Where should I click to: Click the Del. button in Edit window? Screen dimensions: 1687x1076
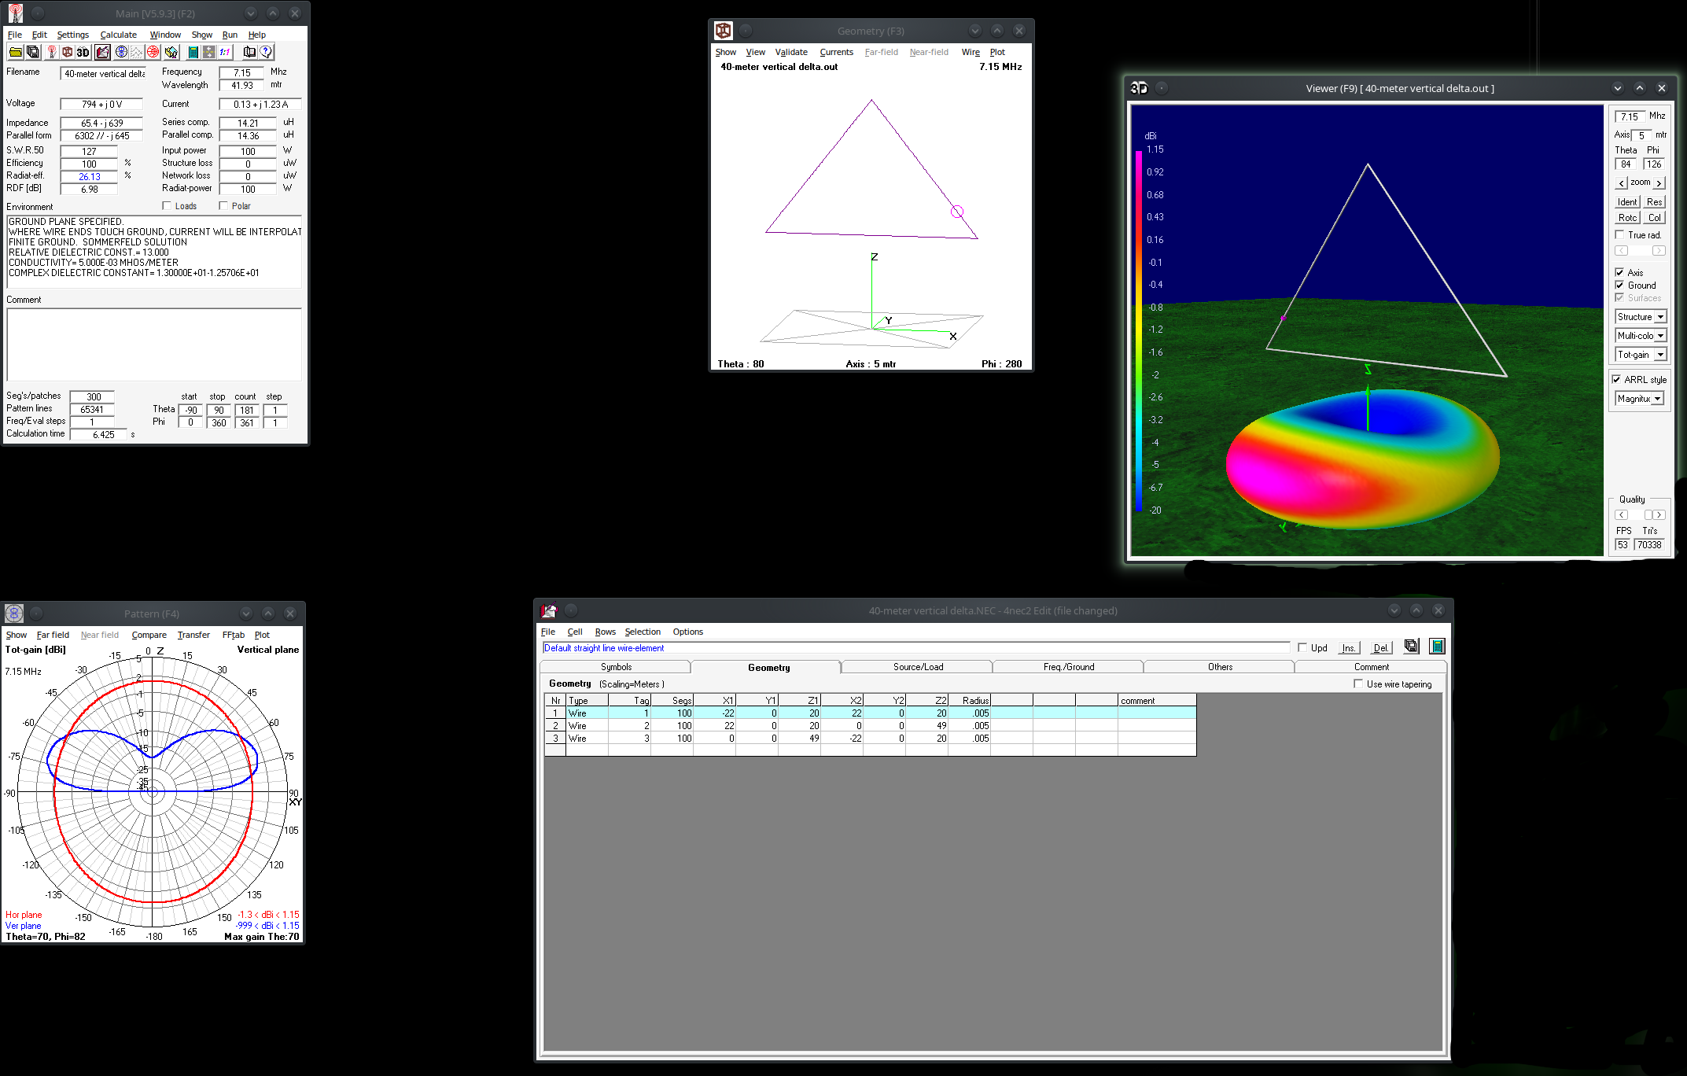(x=1380, y=648)
